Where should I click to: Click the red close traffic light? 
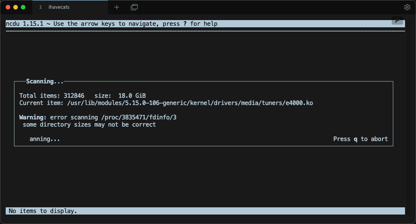point(8,6)
